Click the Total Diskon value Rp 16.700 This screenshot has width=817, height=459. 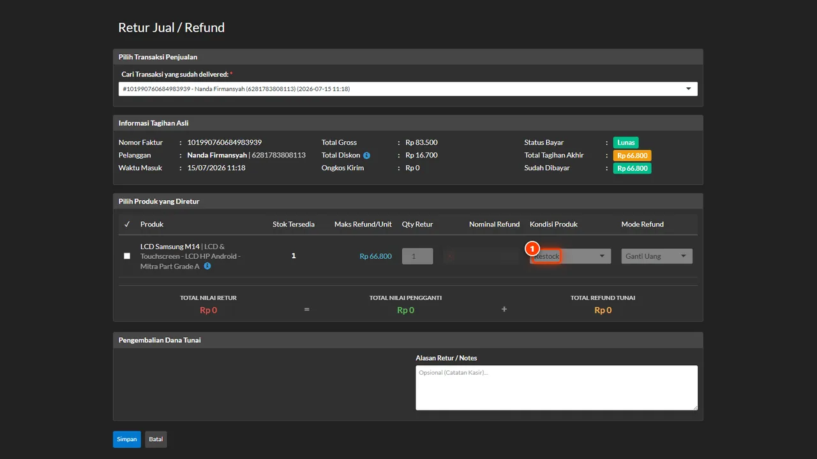tap(421, 155)
